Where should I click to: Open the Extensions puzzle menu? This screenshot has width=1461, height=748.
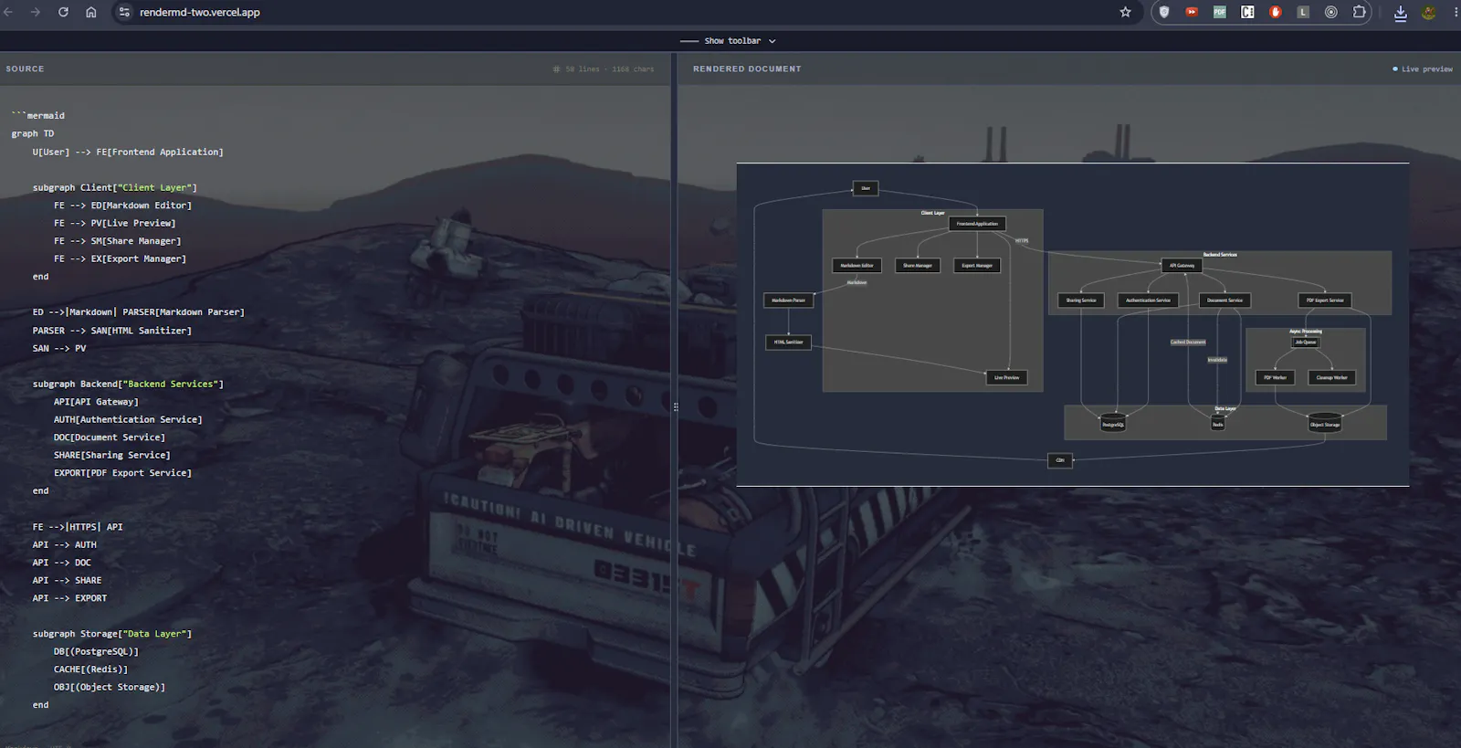pyautogui.click(x=1360, y=12)
